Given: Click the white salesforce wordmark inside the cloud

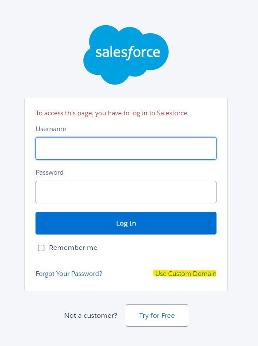Looking at the screenshot, I should (x=128, y=53).
